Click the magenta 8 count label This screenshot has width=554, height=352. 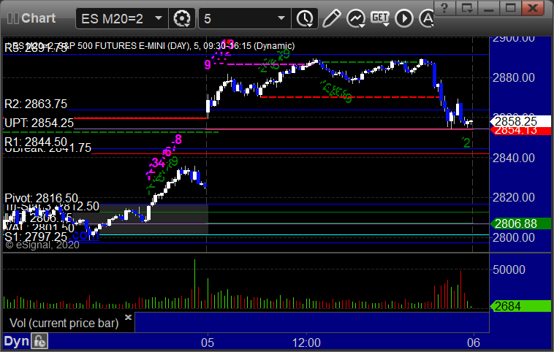coord(178,139)
